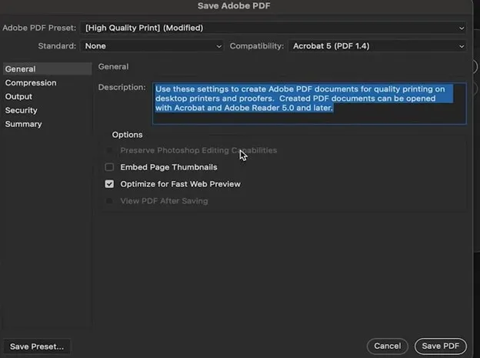Uncheck Optimize for Fast Web Preview
480x358 pixels.
(x=109, y=184)
